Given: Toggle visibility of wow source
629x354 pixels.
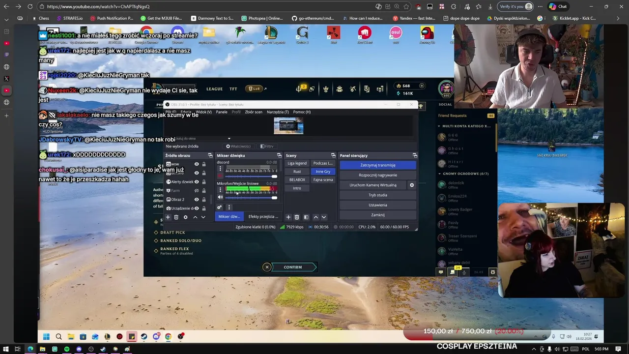Looking at the screenshot, I should click(x=197, y=164).
